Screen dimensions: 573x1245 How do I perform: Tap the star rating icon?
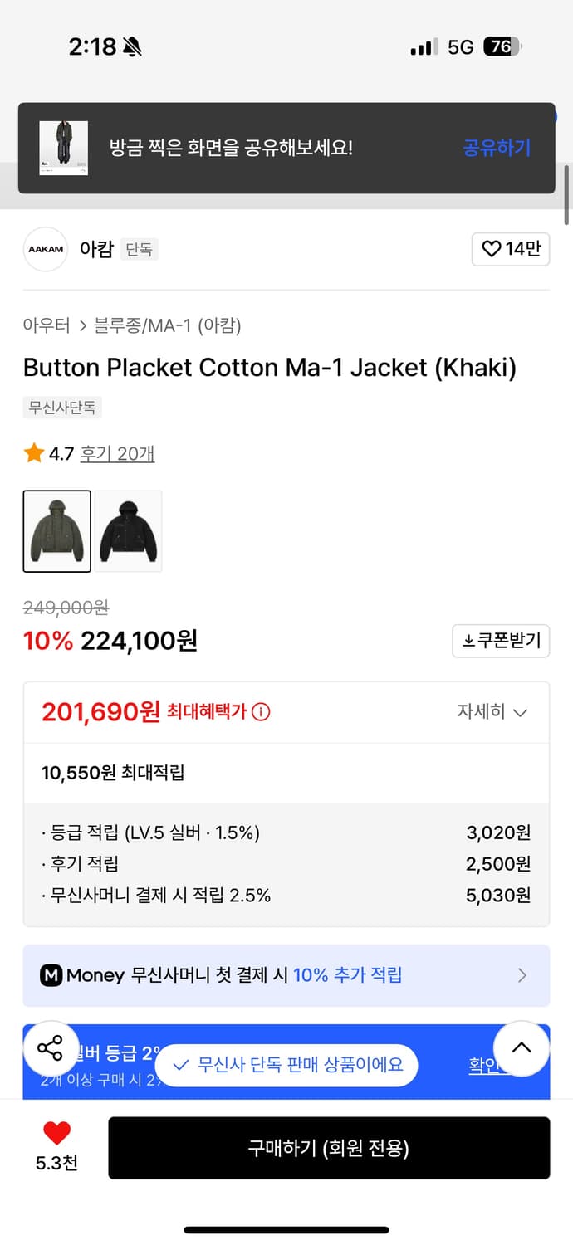point(34,453)
